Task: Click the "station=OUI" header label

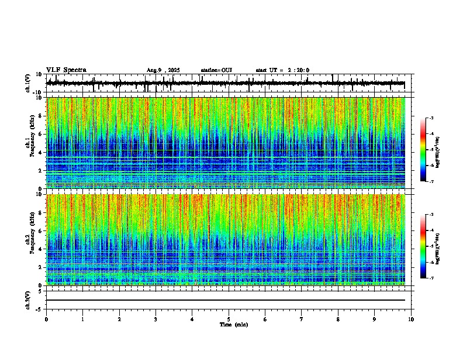Action: (216, 70)
